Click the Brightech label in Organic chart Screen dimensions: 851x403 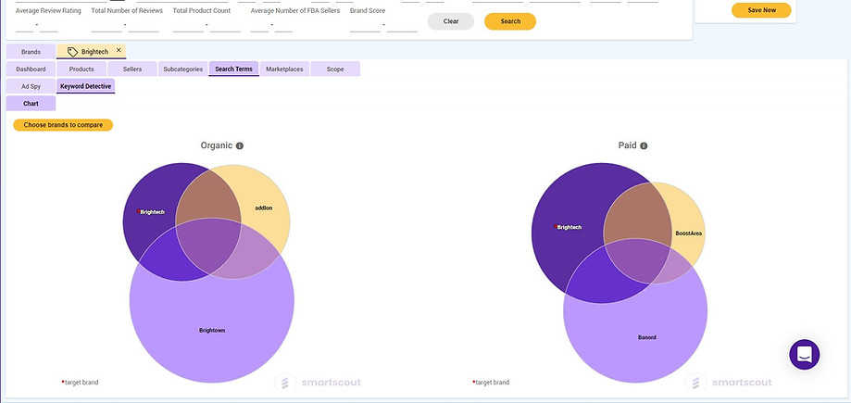152,212
